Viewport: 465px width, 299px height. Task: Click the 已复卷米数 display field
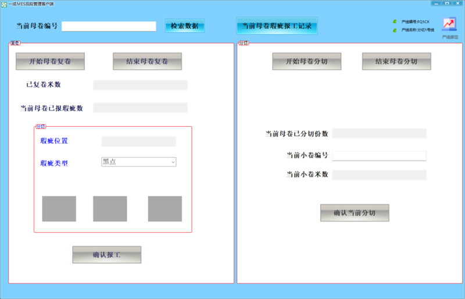pyautogui.click(x=140, y=85)
